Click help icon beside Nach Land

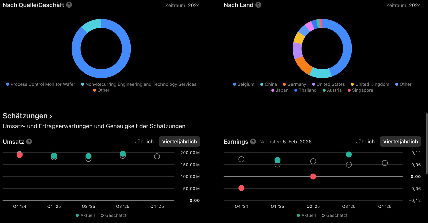click(258, 5)
